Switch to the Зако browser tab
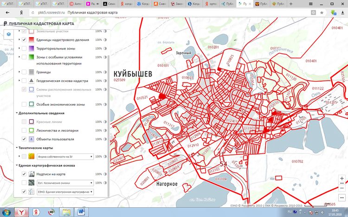This screenshot has height=217, width=348. (x=177, y=4)
